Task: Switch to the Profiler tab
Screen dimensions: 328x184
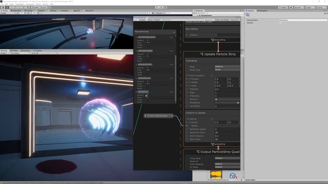Action: click(x=14, y=51)
